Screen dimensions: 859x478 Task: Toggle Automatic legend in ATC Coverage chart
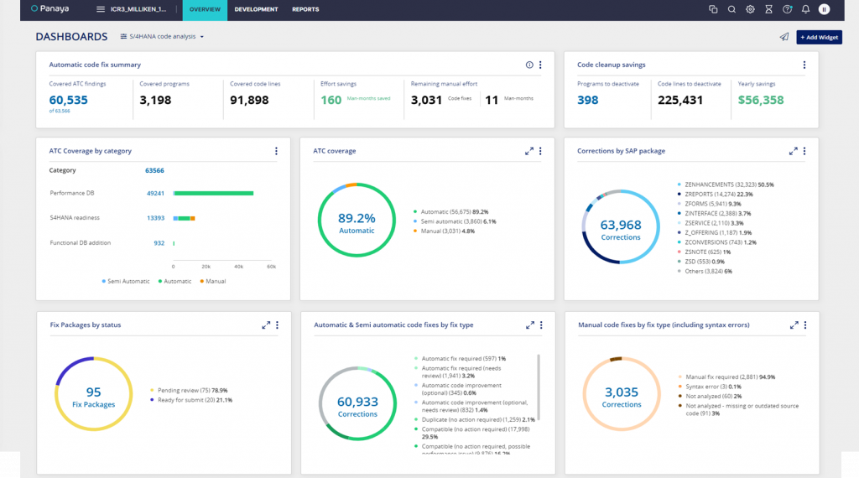coord(174,281)
